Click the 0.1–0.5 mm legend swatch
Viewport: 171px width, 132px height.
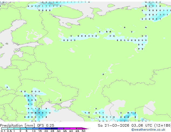click(x=5, y=128)
